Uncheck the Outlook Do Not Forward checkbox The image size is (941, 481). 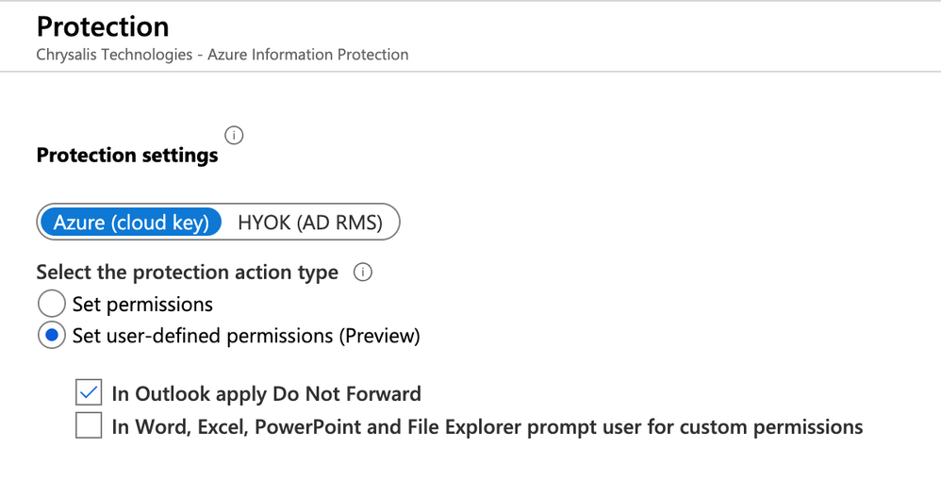click(x=90, y=393)
